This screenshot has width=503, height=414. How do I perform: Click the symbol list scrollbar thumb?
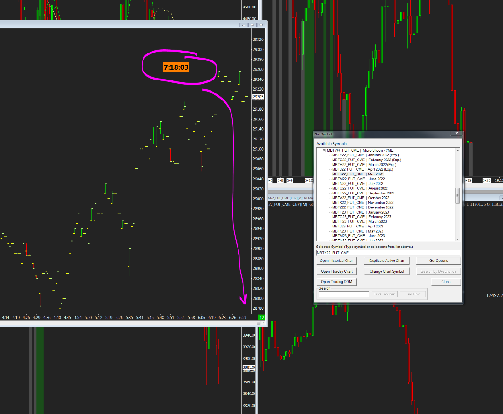458,195
